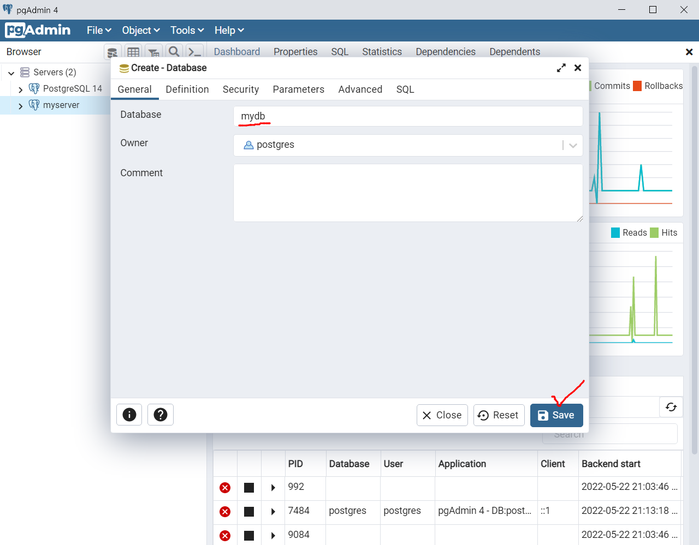Click the info icon button in dialog footer
Screen dimensions: 699x545
click(x=129, y=415)
